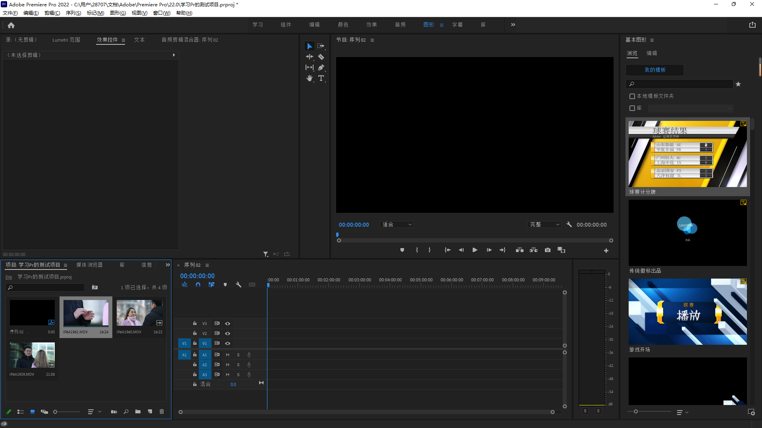The width and height of the screenshot is (762, 428).
Task: Click the Home icon
Action: pos(11,25)
